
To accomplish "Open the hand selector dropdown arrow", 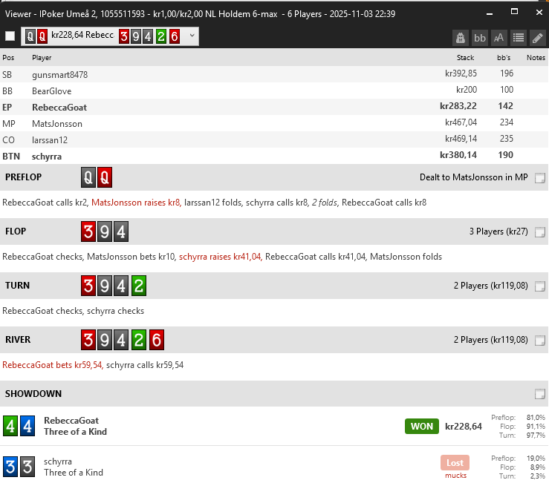I will 192,36.
